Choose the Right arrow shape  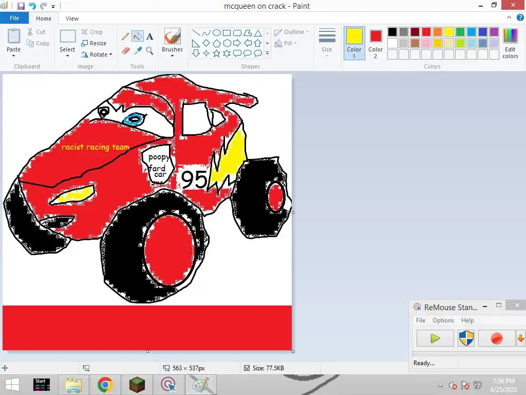point(237,43)
